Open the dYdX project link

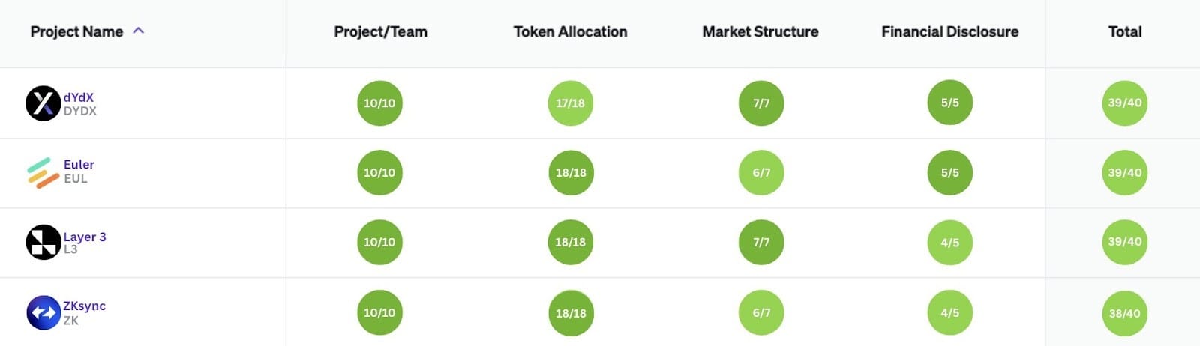pyautogui.click(x=79, y=97)
